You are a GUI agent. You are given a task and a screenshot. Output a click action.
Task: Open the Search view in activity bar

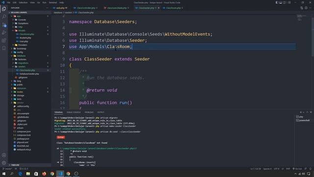point(4,17)
